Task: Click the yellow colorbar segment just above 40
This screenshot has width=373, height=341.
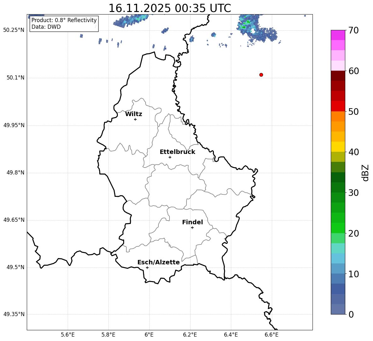Action: (x=338, y=147)
